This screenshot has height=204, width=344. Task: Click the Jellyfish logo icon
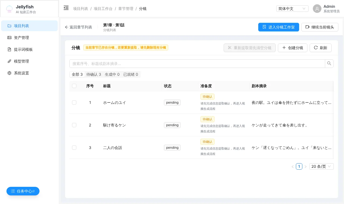(9, 9)
